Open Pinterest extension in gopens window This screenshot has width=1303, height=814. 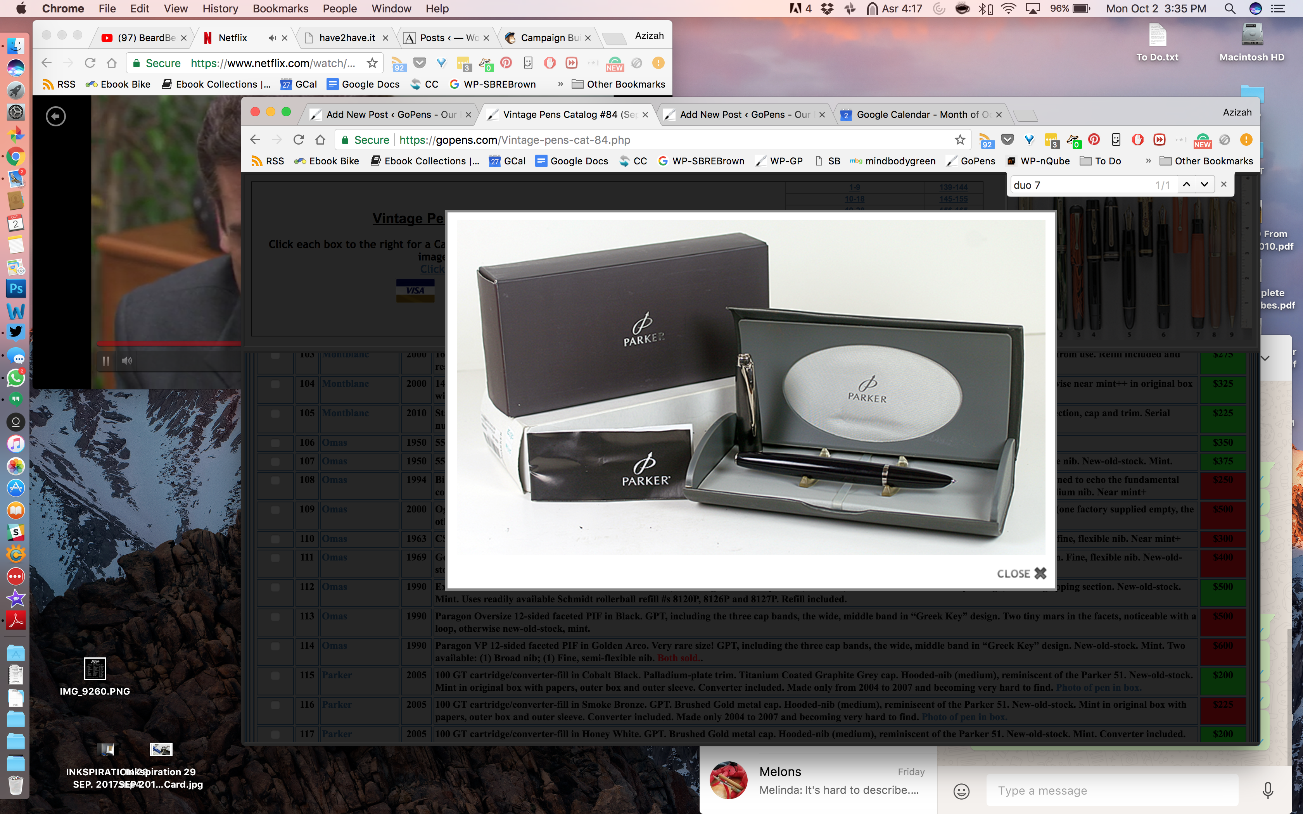click(x=1094, y=140)
